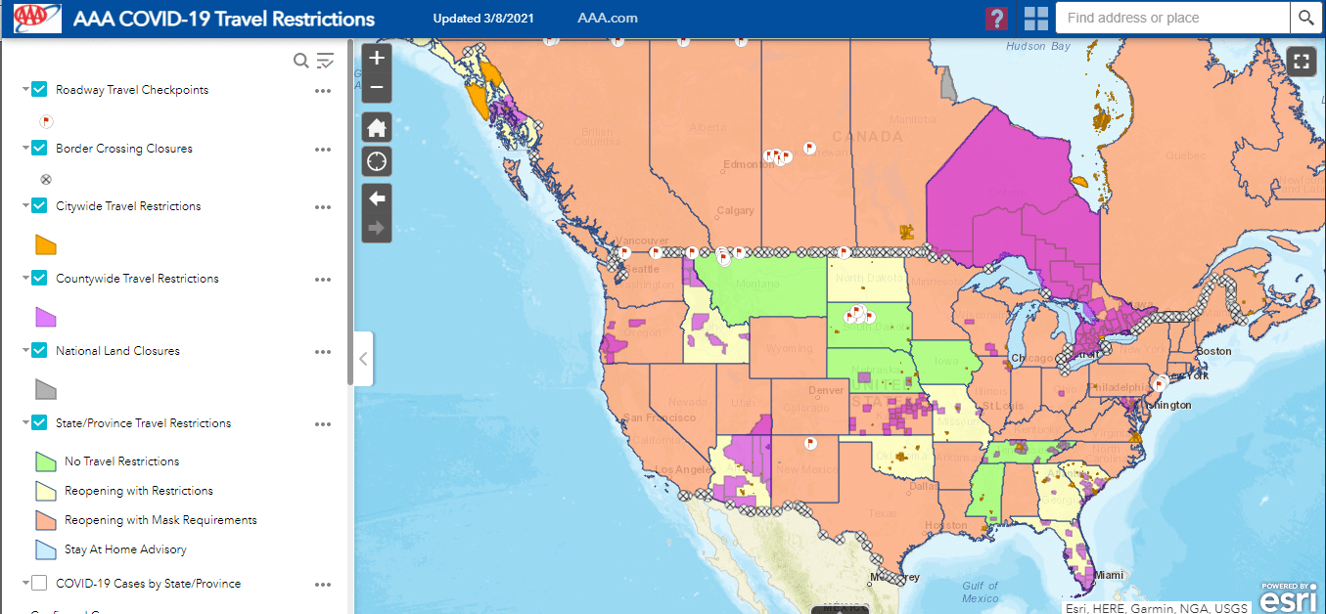Disable the Border Crossing Closures layer
Image resolution: width=1326 pixels, height=614 pixels.
tap(38, 148)
